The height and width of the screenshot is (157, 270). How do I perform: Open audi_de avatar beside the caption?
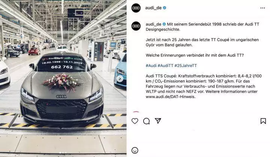coord(136,26)
